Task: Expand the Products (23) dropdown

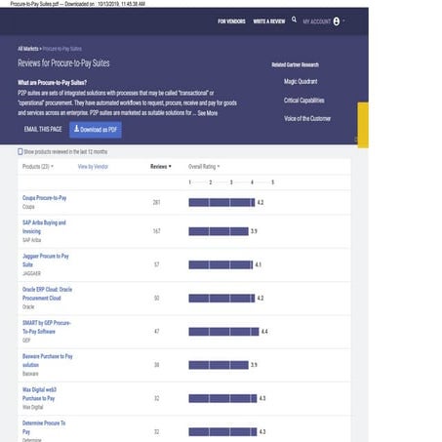Action: (38, 167)
